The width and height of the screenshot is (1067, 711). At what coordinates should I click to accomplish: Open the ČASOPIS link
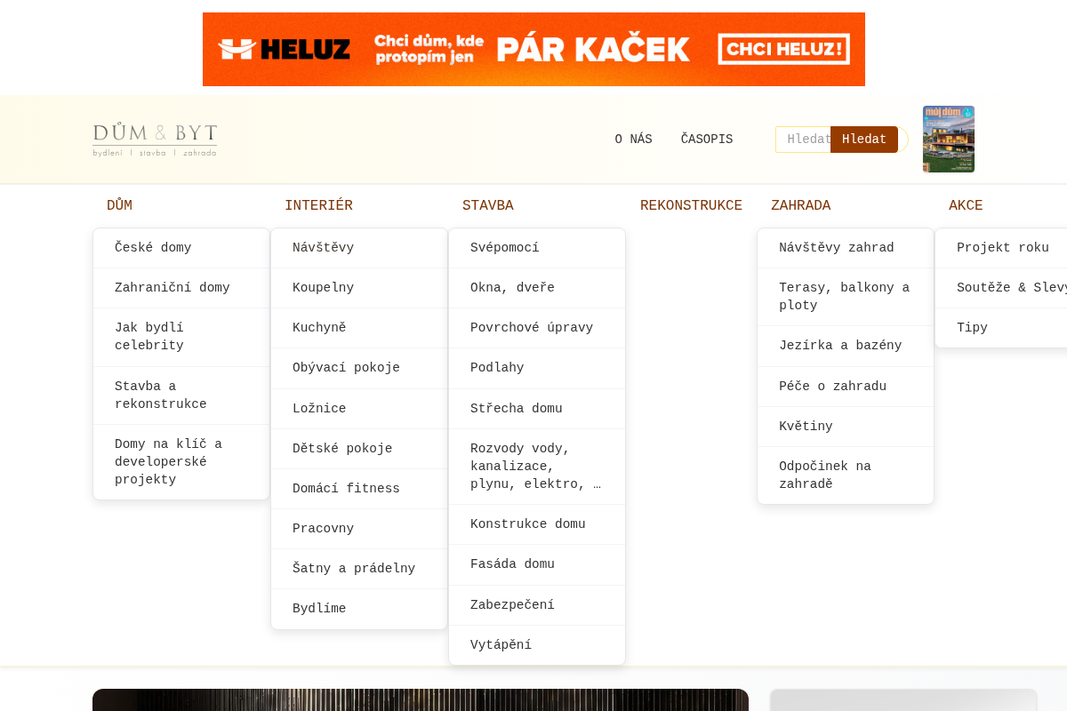pyautogui.click(x=707, y=140)
